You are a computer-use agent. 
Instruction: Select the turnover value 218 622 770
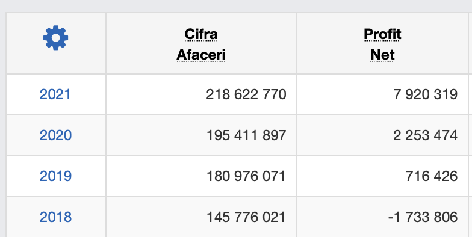pyautogui.click(x=246, y=94)
